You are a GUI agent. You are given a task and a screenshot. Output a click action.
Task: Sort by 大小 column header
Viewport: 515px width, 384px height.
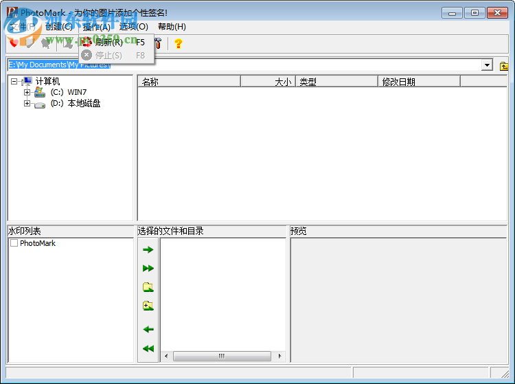(x=268, y=82)
